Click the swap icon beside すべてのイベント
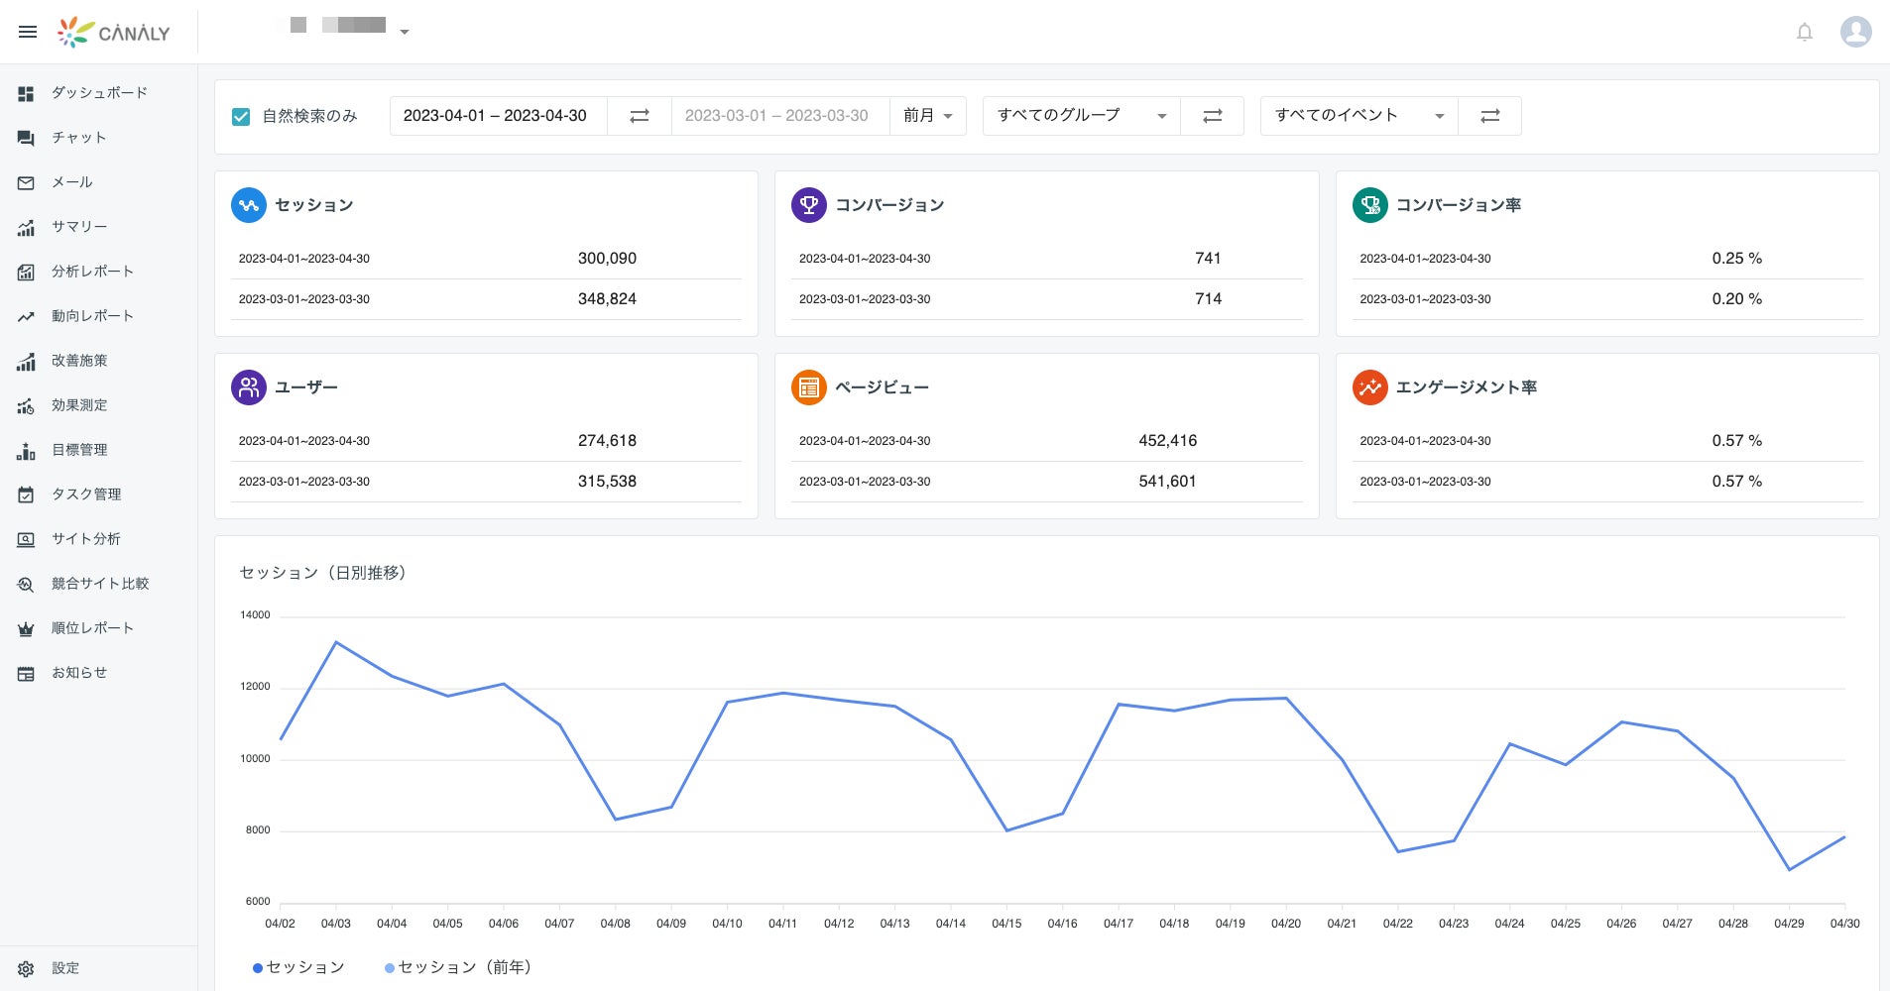The height and width of the screenshot is (991, 1890). 1489,116
